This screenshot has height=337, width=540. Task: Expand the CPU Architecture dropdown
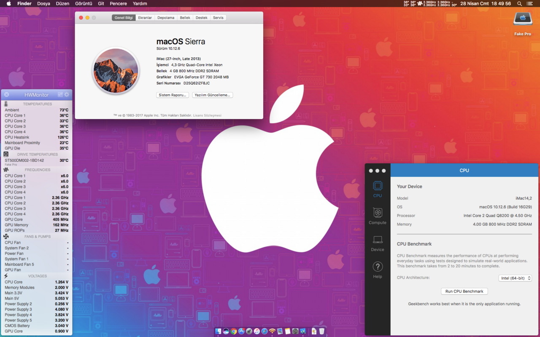pos(515,278)
